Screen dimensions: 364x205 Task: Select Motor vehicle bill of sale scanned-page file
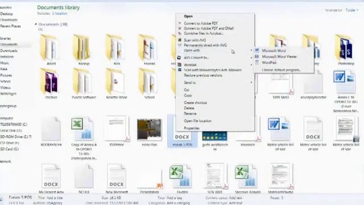pos(346,134)
